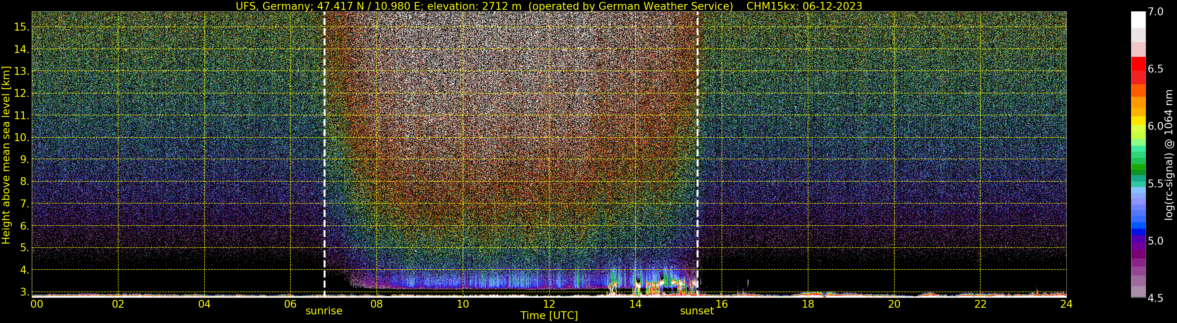Click the 'Height above mean sea level [km]' label
The height and width of the screenshot is (323, 1177).
[x=6, y=155]
